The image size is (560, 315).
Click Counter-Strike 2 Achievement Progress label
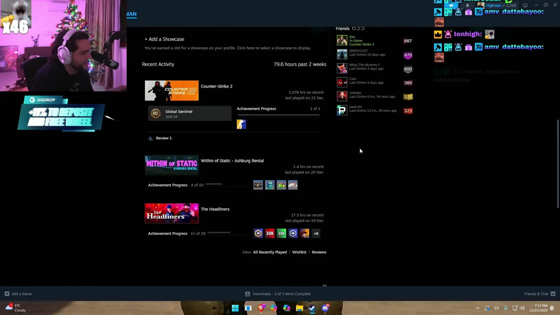click(256, 108)
